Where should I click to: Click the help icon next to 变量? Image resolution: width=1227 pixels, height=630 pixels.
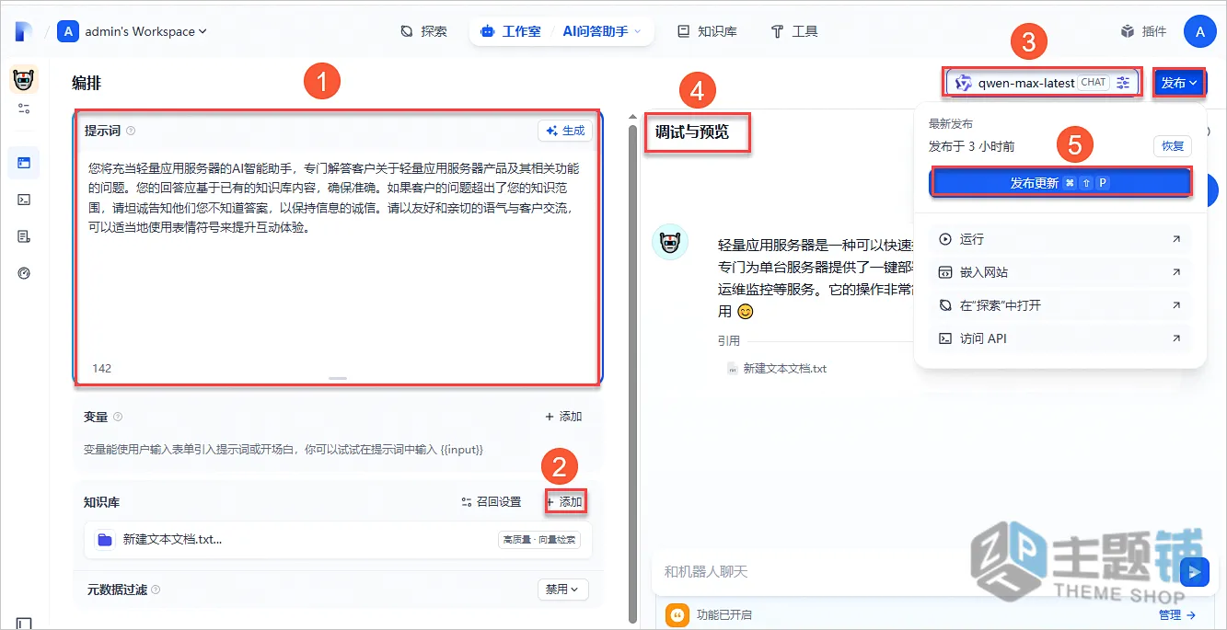(x=118, y=417)
